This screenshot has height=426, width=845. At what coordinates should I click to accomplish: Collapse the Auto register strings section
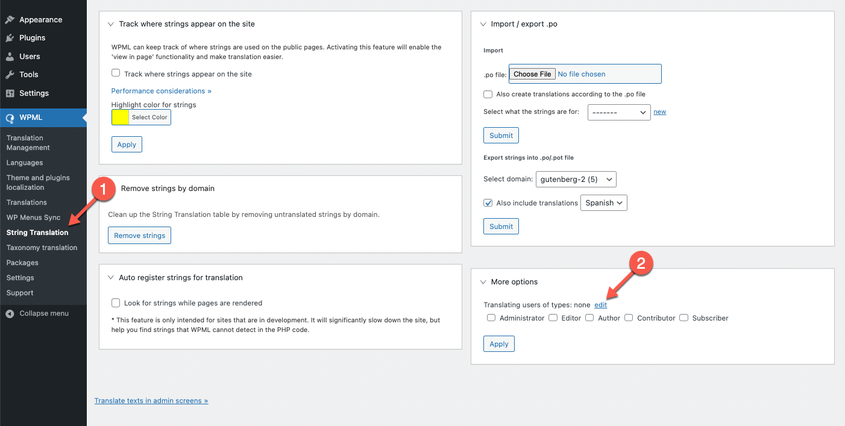[x=110, y=278]
